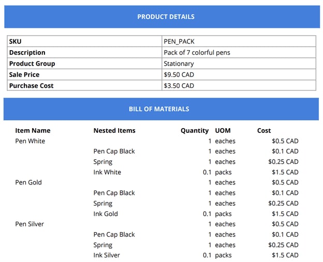
Task: Click the Item Name column header
Action: [x=33, y=131]
